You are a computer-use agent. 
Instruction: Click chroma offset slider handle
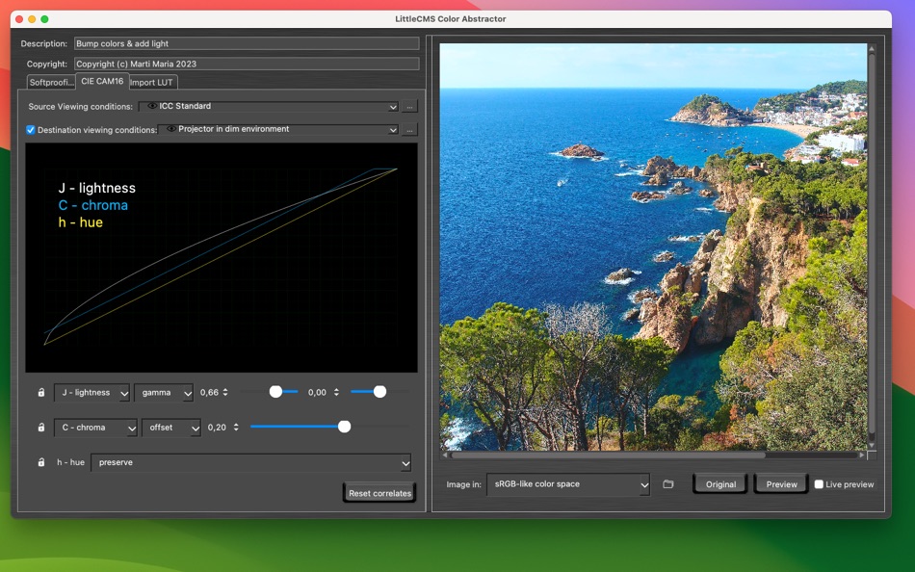pos(344,427)
